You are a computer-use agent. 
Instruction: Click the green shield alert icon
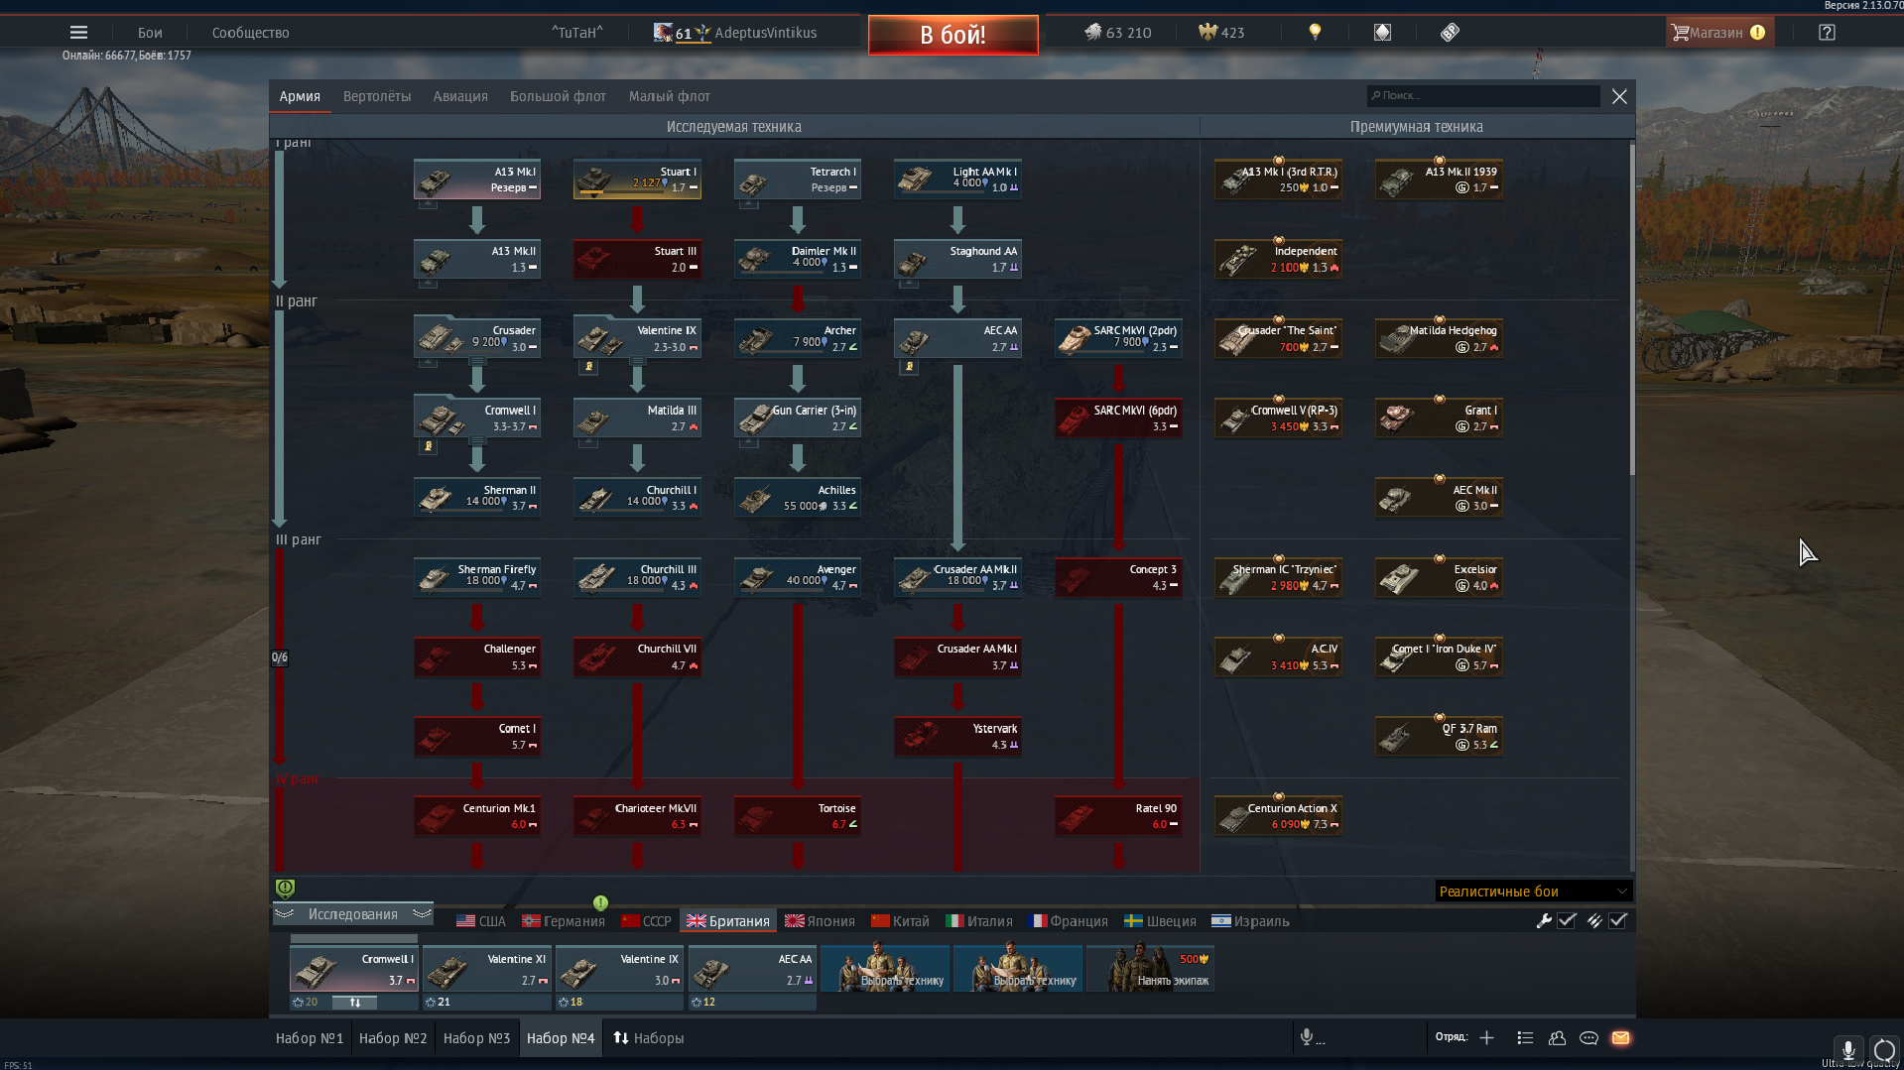[x=285, y=889]
